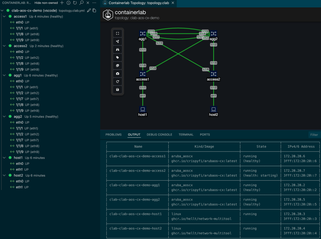The width and height of the screenshot is (321, 239).
Task: Open the Containerlab search icon in the sidebar header
Action: point(82,3)
